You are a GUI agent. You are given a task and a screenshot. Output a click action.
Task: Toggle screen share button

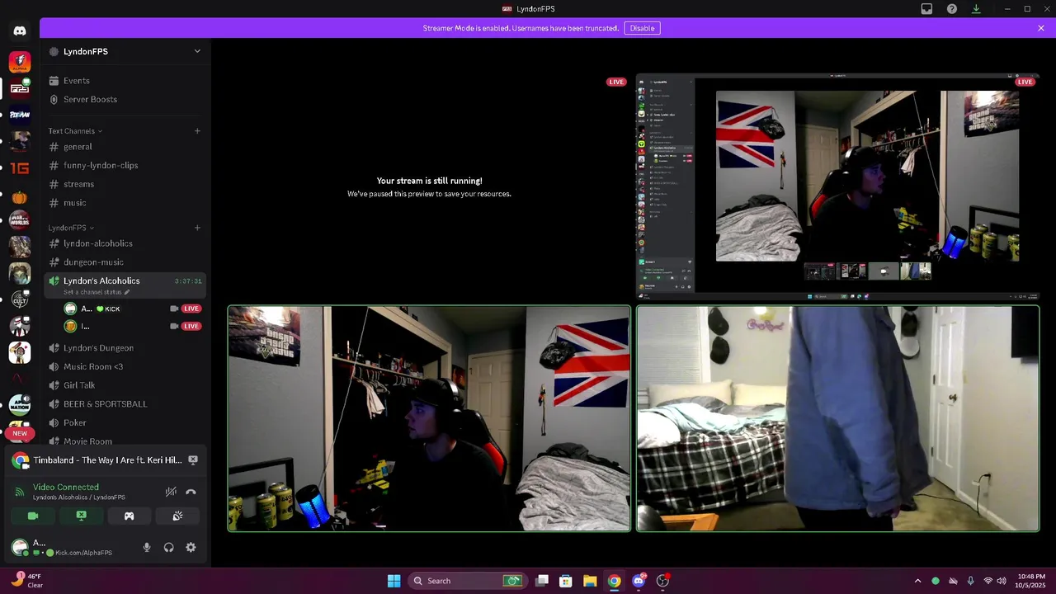[81, 516]
